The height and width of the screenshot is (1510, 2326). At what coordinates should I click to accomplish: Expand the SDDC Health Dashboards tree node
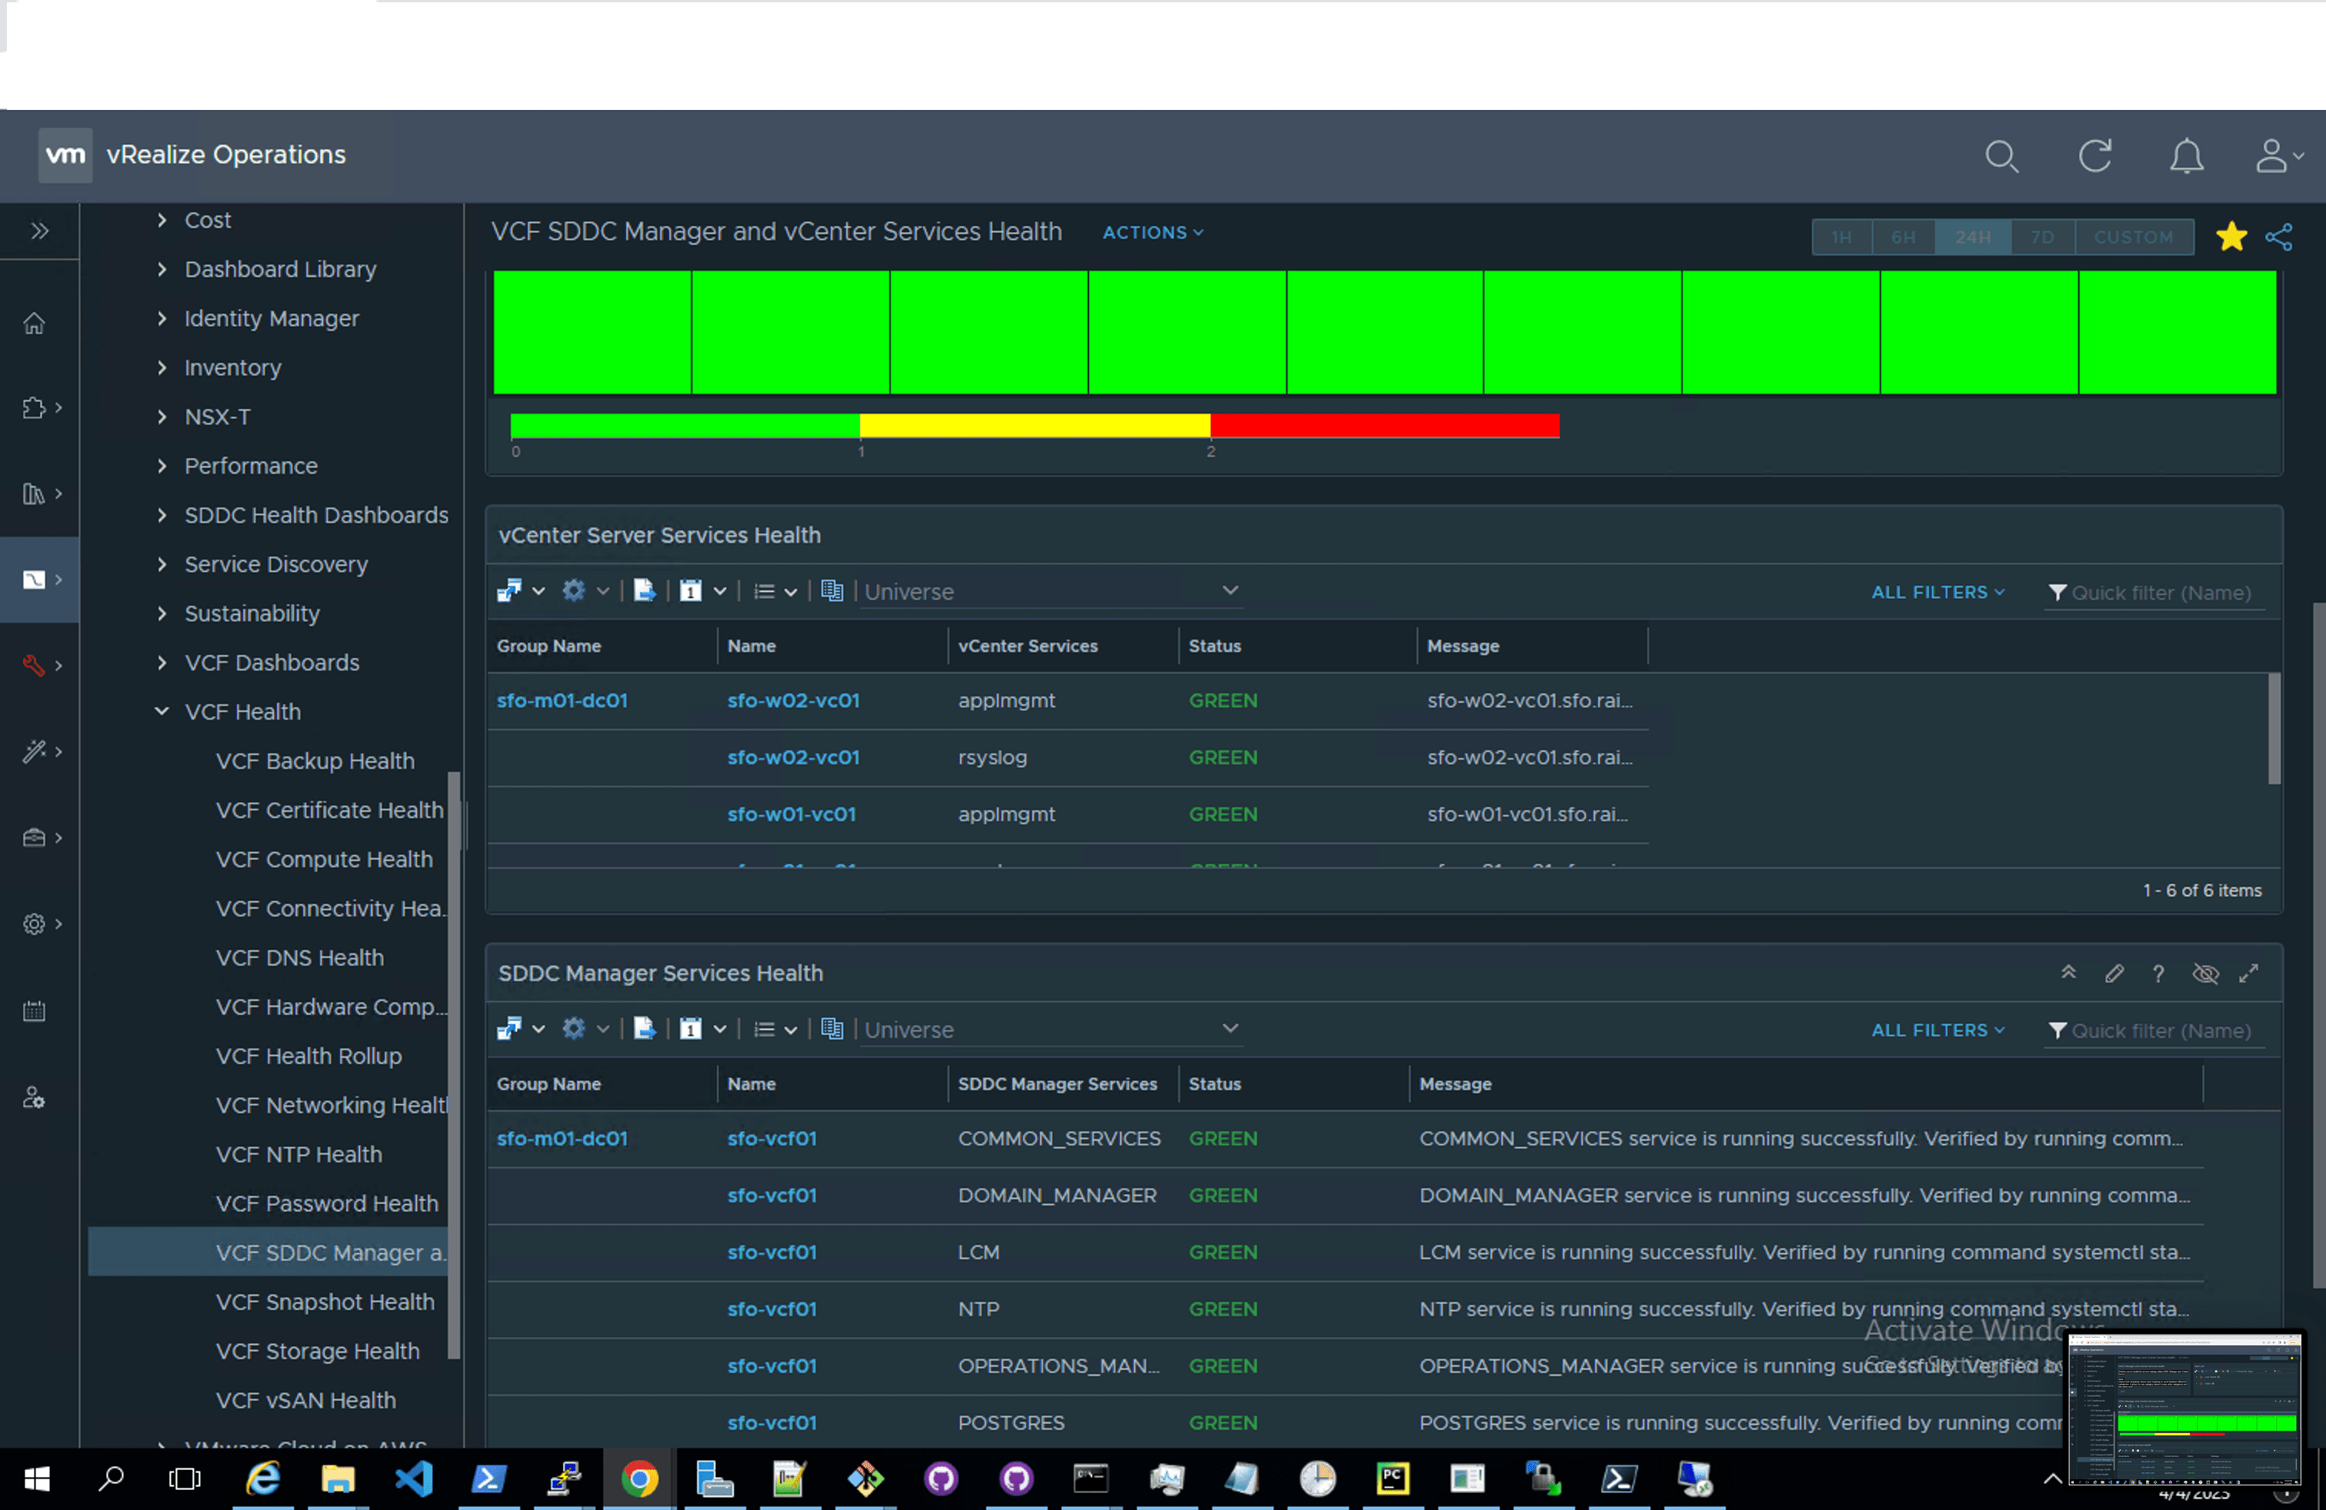coord(162,514)
